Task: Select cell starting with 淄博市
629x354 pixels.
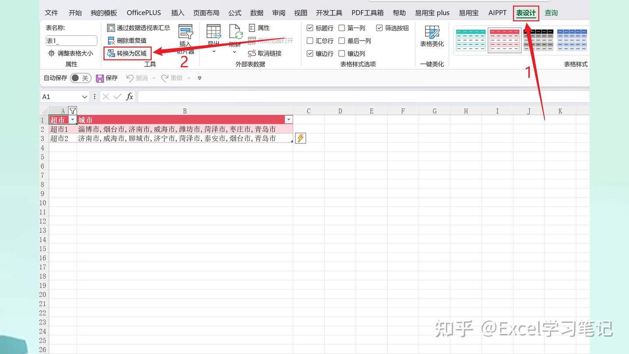Action: (185, 129)
